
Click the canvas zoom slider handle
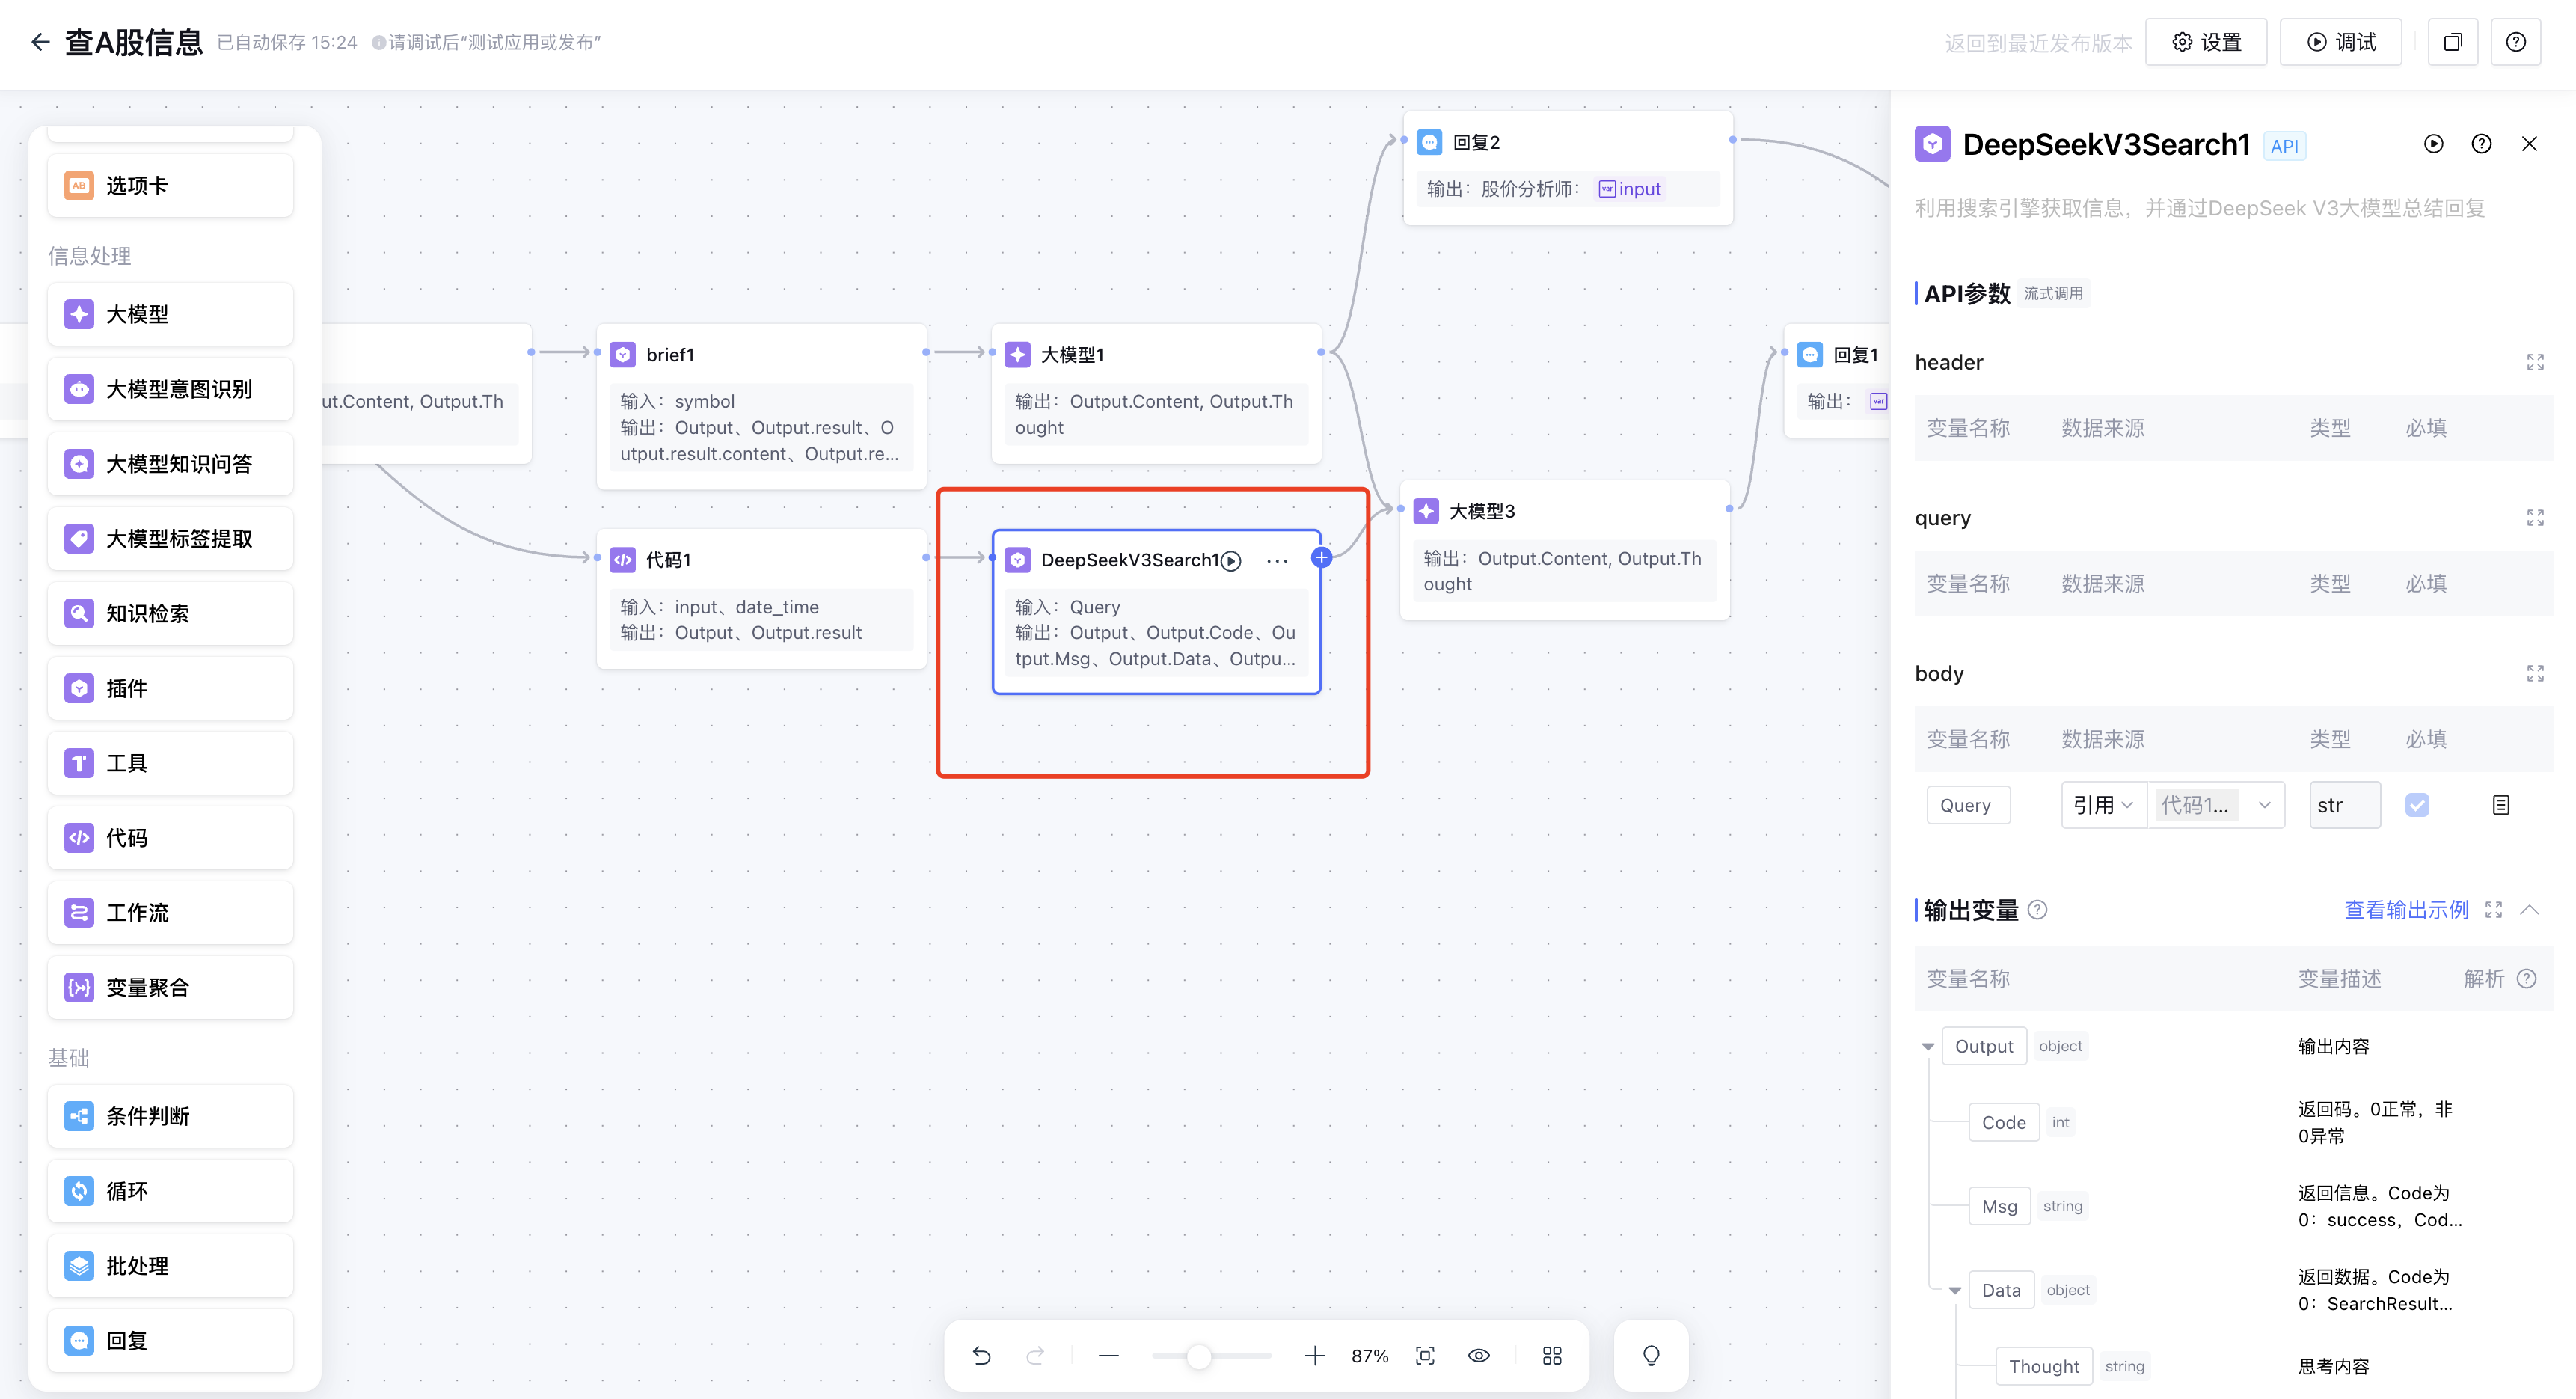tap(1198, 1356)
